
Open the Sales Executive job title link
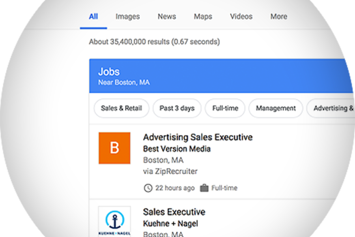[x=174, y=212]
